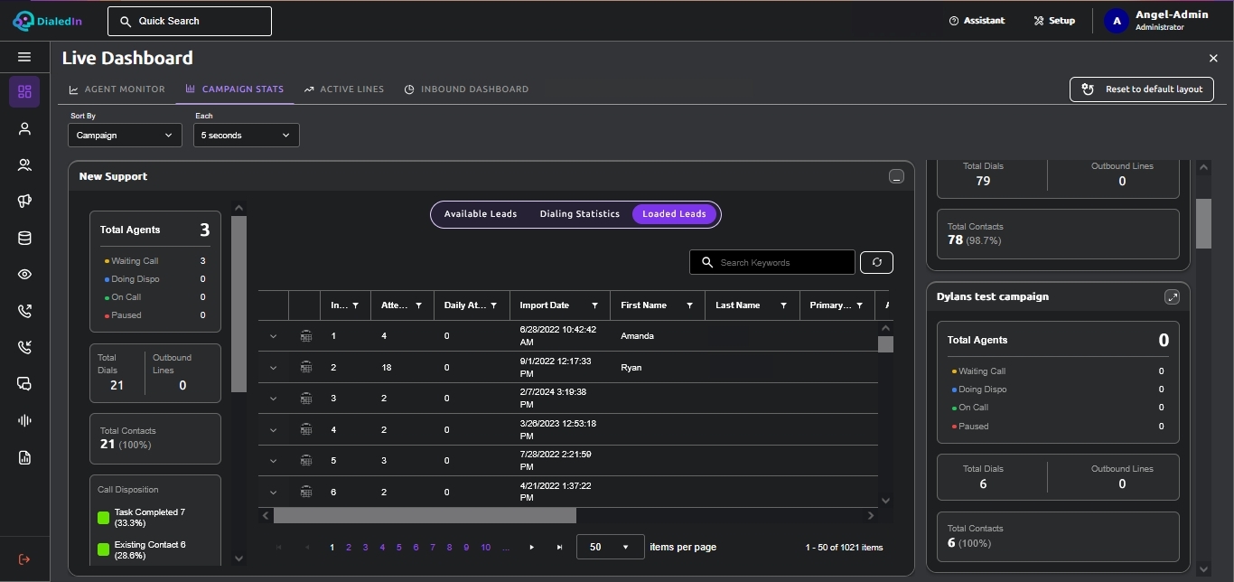The image size is (1234, 582).
Task: Minimize the New Support card
Action: coord(896,176)
